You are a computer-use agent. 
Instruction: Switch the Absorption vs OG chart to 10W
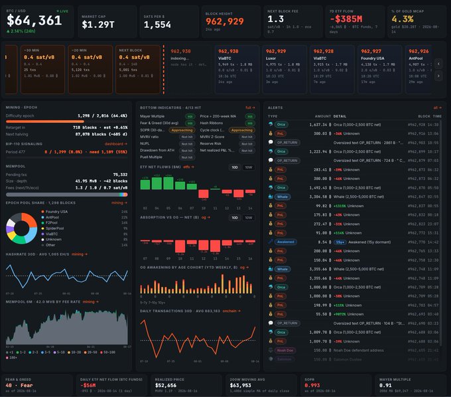[249, 218]
